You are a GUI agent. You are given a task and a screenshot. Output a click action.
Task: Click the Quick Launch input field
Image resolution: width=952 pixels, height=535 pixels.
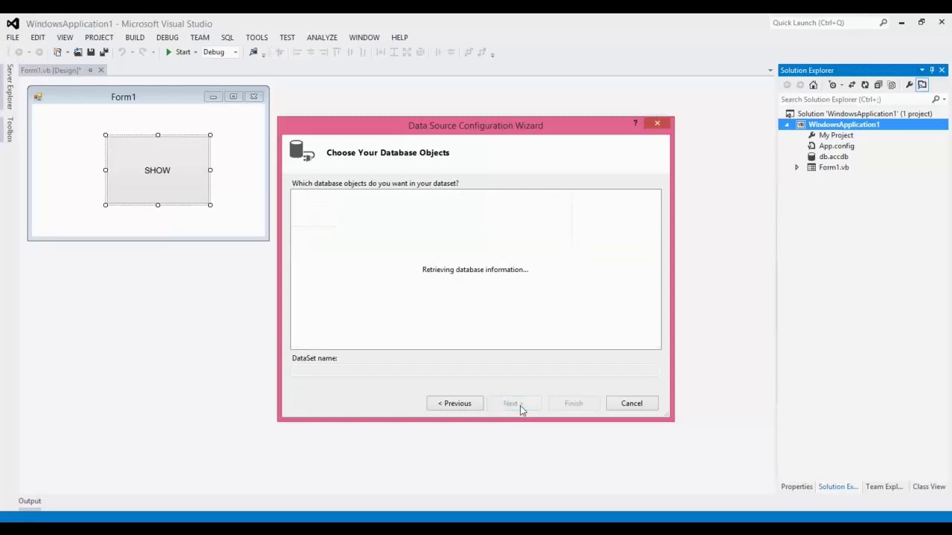pos(824,23)
